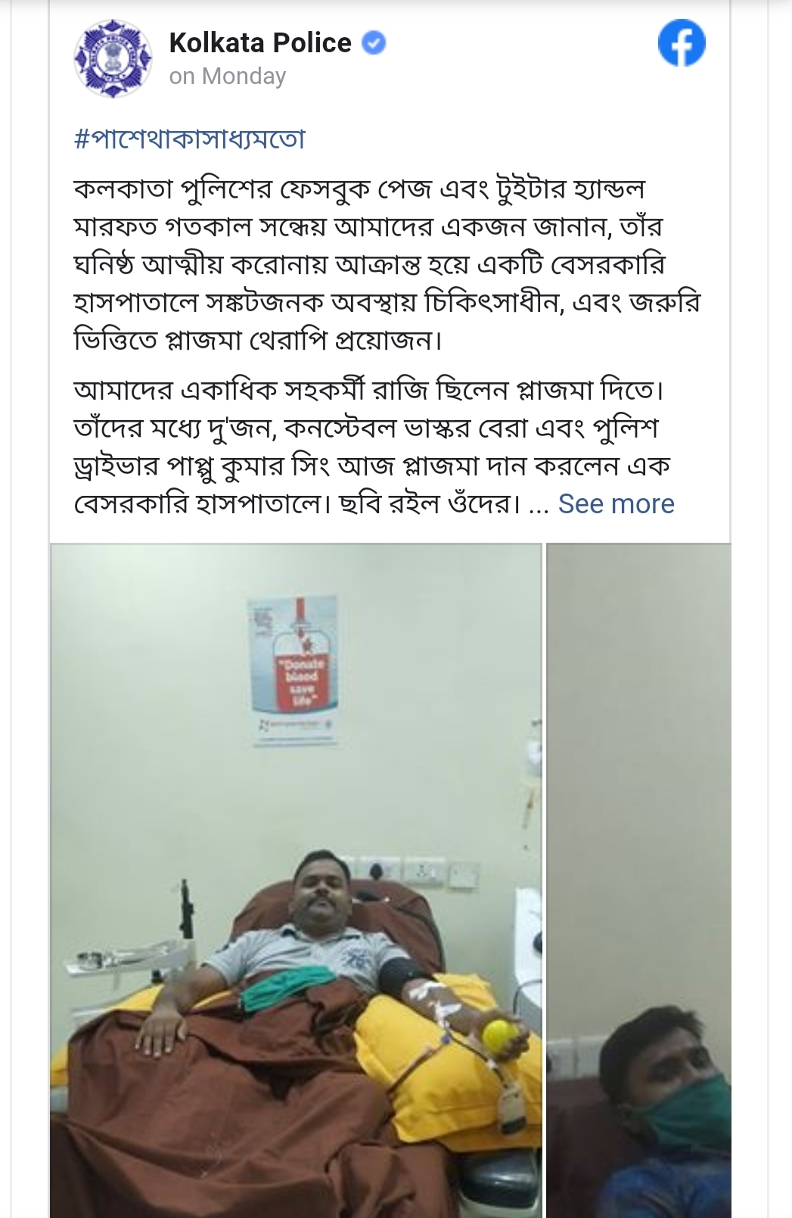Open the photo of the plasma donor
This screenshot has width=792, height=1218.
[297, 880]
